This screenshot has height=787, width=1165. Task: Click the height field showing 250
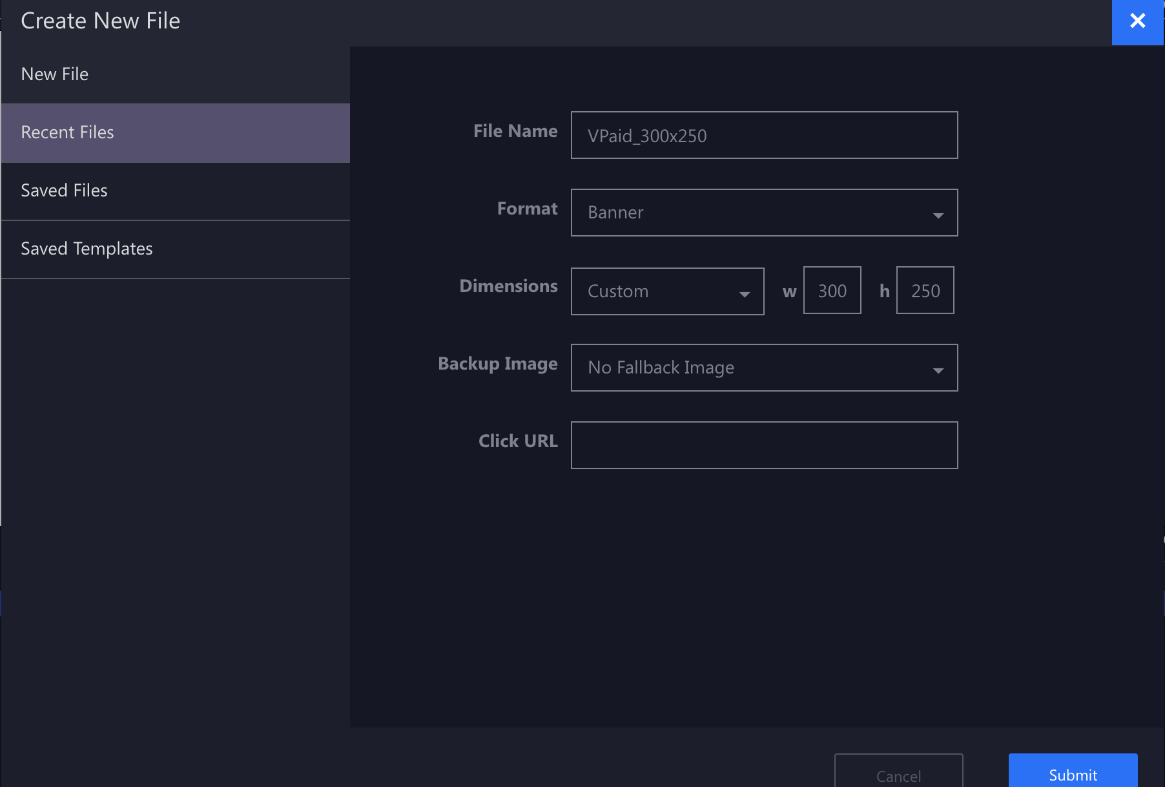(925, 290)
